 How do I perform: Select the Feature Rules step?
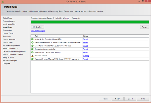coord(8,42)
